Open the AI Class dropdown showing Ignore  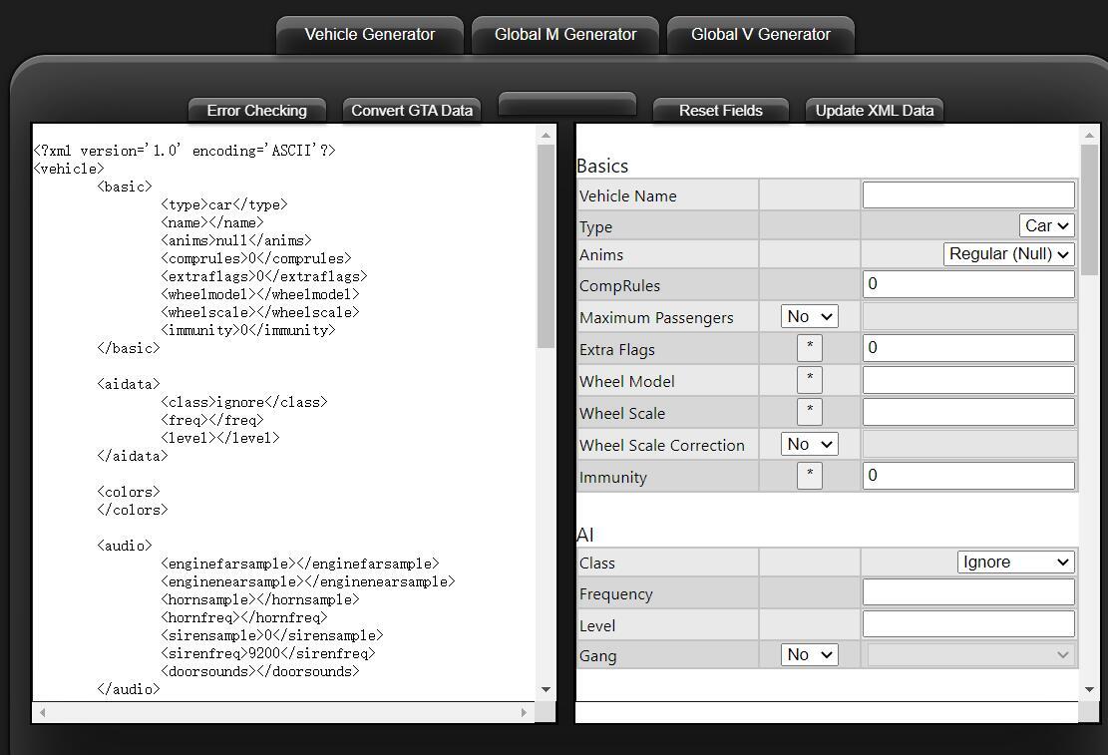pos(1016,562)
